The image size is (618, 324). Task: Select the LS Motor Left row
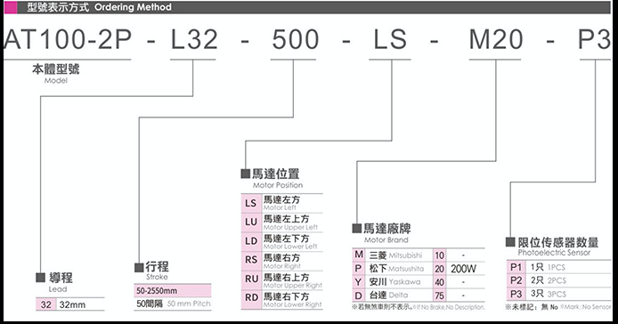click(x=281, y=203)
